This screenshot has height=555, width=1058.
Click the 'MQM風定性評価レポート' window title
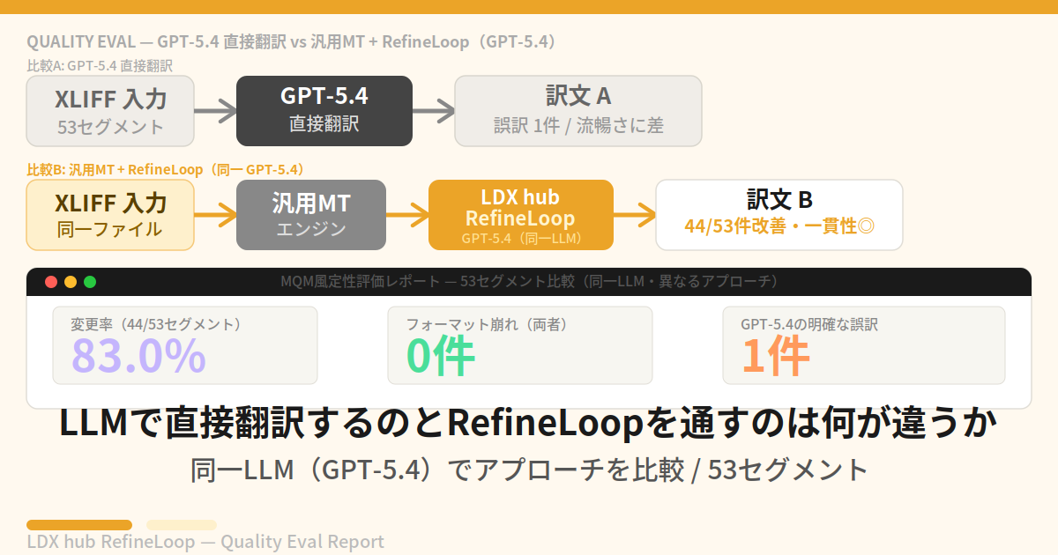coord(528,282)
